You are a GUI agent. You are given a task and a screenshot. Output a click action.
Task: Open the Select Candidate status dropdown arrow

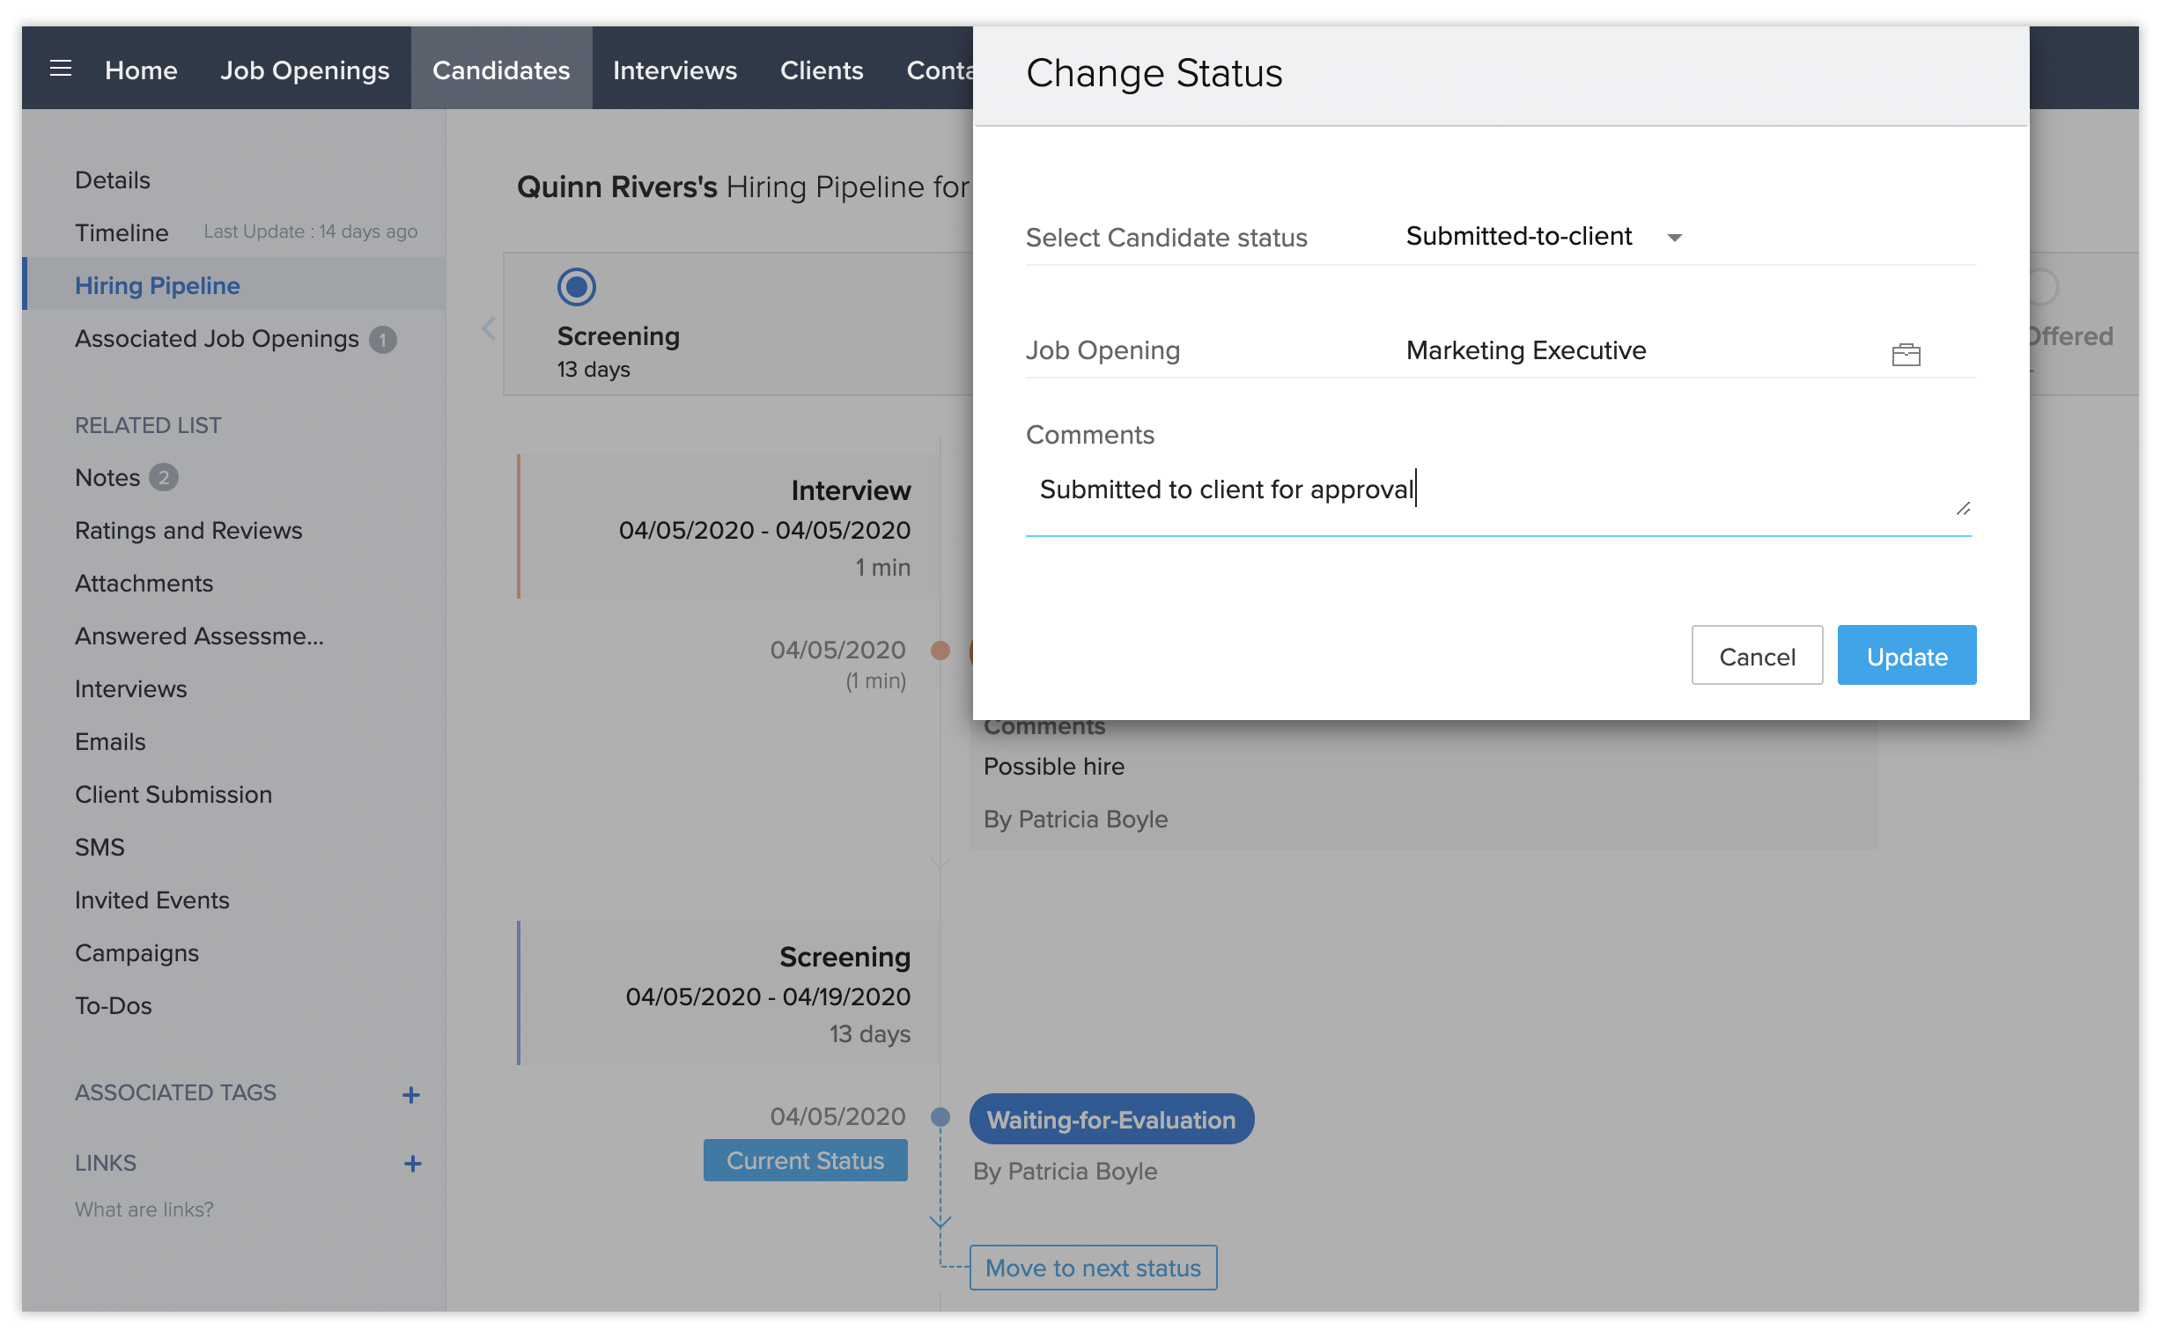[x=1674, y=238]
